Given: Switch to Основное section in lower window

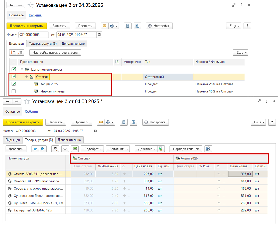Looking at the screenshot, I should [x=13, y=111].
